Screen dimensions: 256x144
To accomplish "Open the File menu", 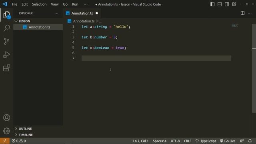I will 14,4.
